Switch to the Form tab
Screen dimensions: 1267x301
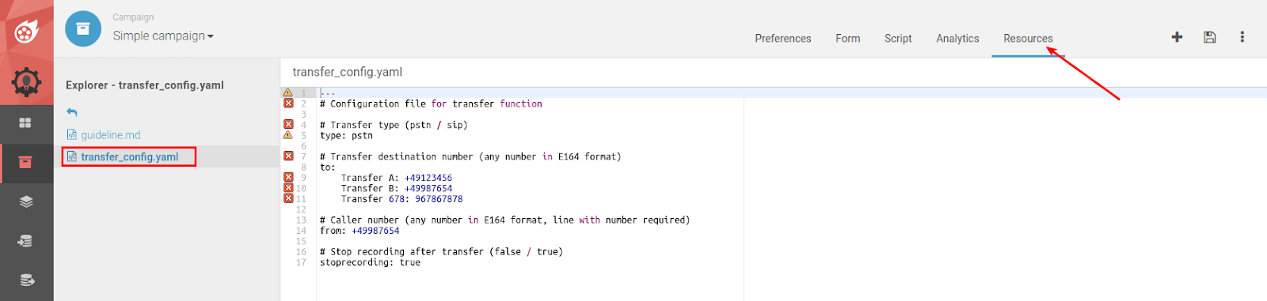(848, 38)
